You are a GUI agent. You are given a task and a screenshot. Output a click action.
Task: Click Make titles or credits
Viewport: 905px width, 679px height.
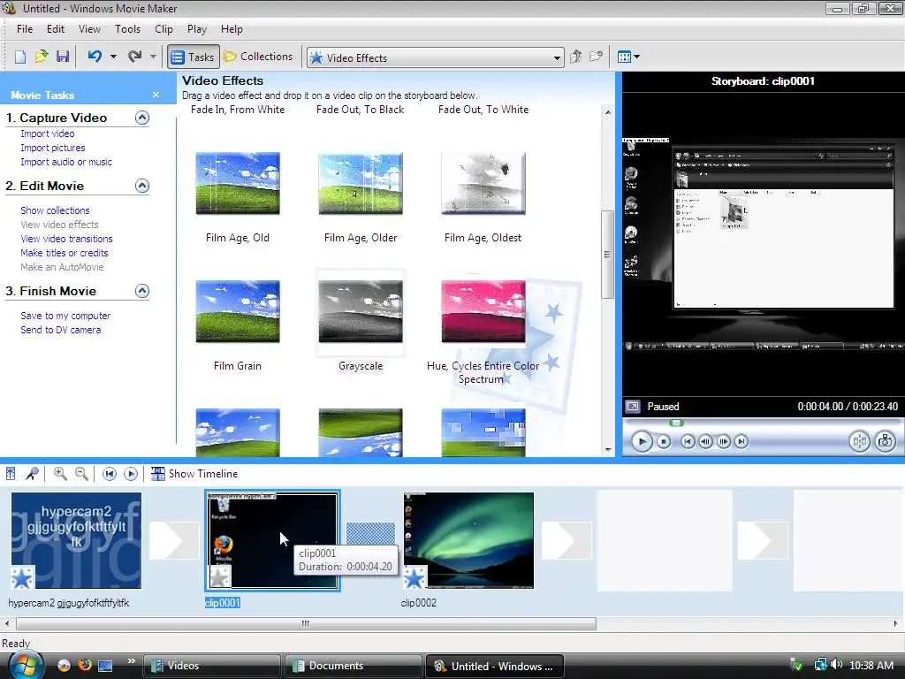tap(64, 253)
